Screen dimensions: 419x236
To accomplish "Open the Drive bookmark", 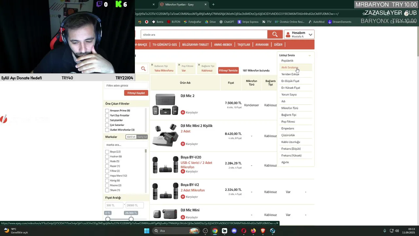I will (210, 22).
